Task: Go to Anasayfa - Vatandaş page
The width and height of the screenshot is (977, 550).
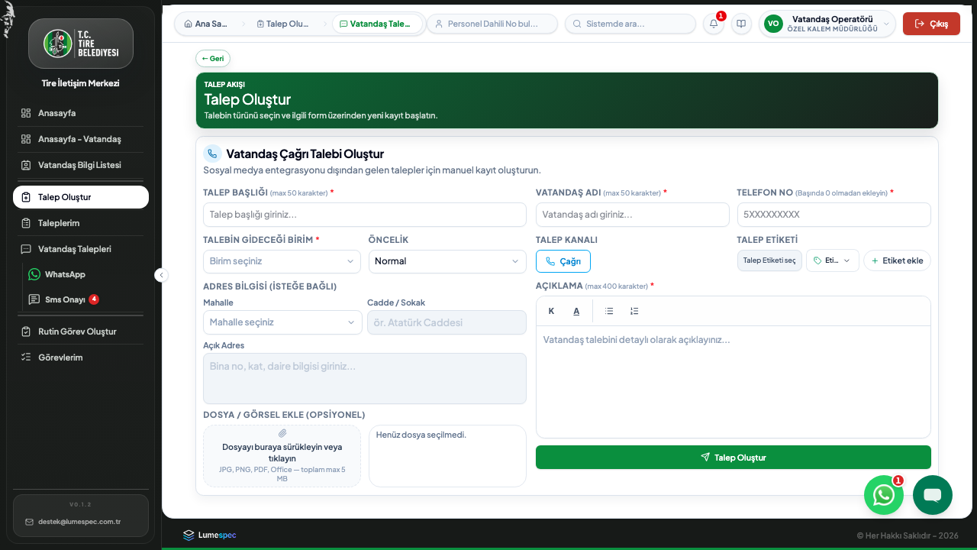Action: (81, 139)
